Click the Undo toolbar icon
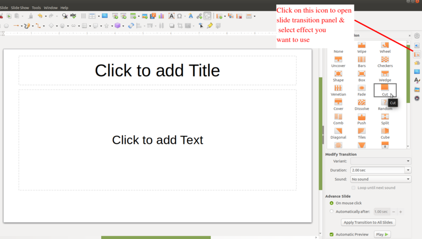Viewport: 422px width, 239px height. point(40,16)
